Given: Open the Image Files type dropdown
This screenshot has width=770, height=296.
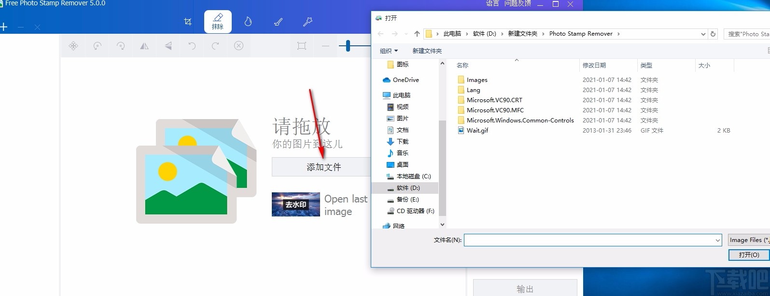Looking at the screenshot, I should point(749,240).
